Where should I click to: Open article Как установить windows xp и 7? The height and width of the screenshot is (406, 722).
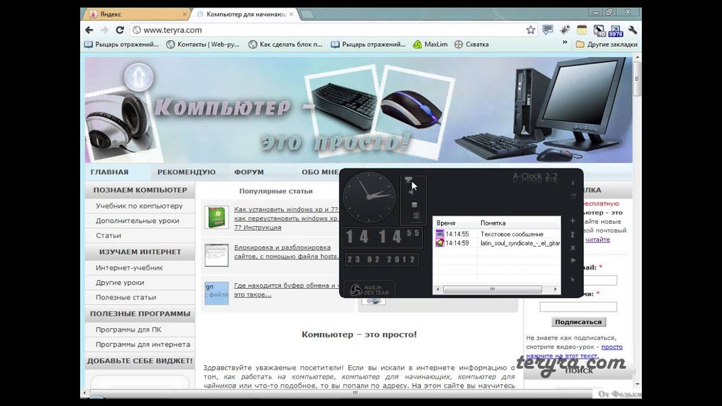tap(286, 218)
